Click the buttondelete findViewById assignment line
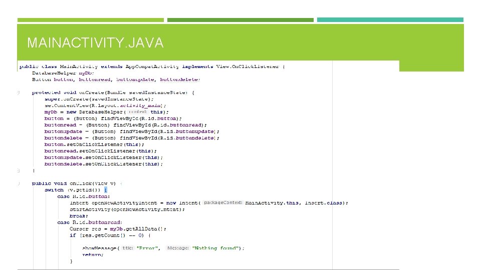Image resolution: width=481 pixels, height=270 pixels. 132,138
